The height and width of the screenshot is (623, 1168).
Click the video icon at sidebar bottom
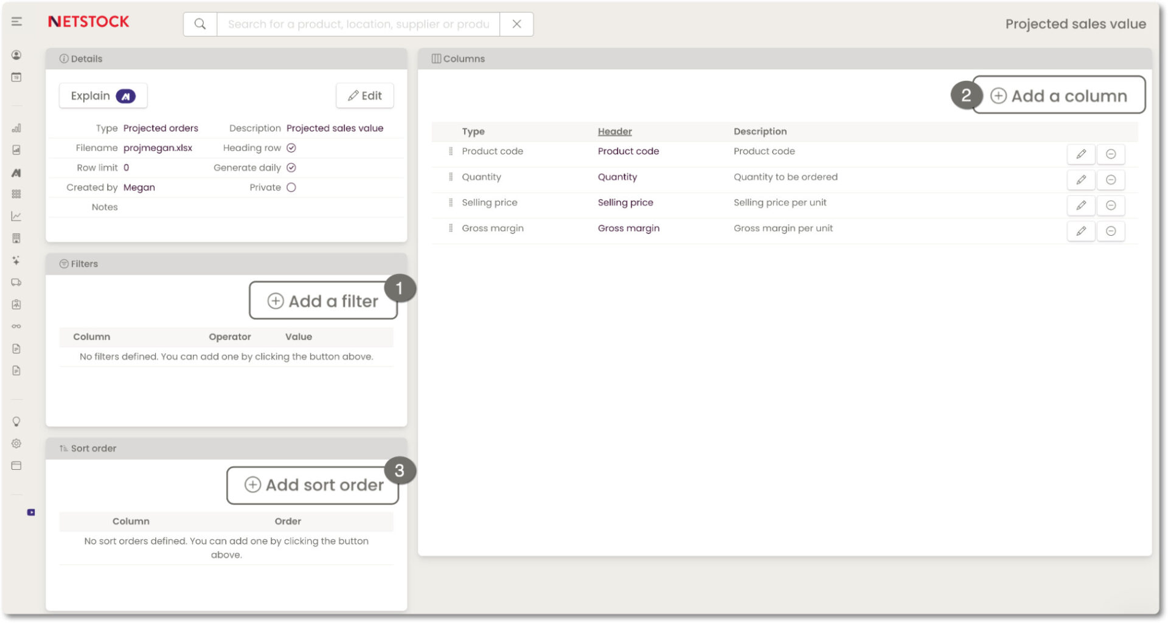[x=31, y=512]
